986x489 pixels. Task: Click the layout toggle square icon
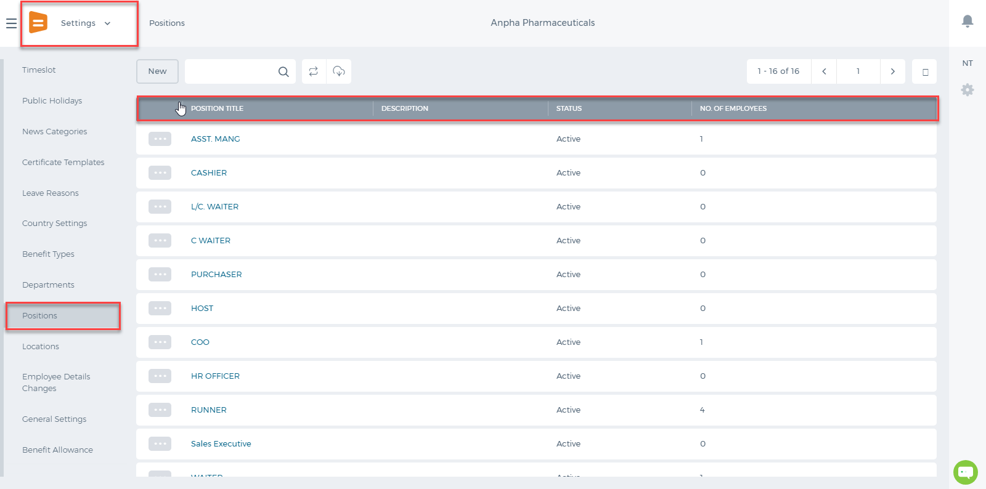click(924, 71)
